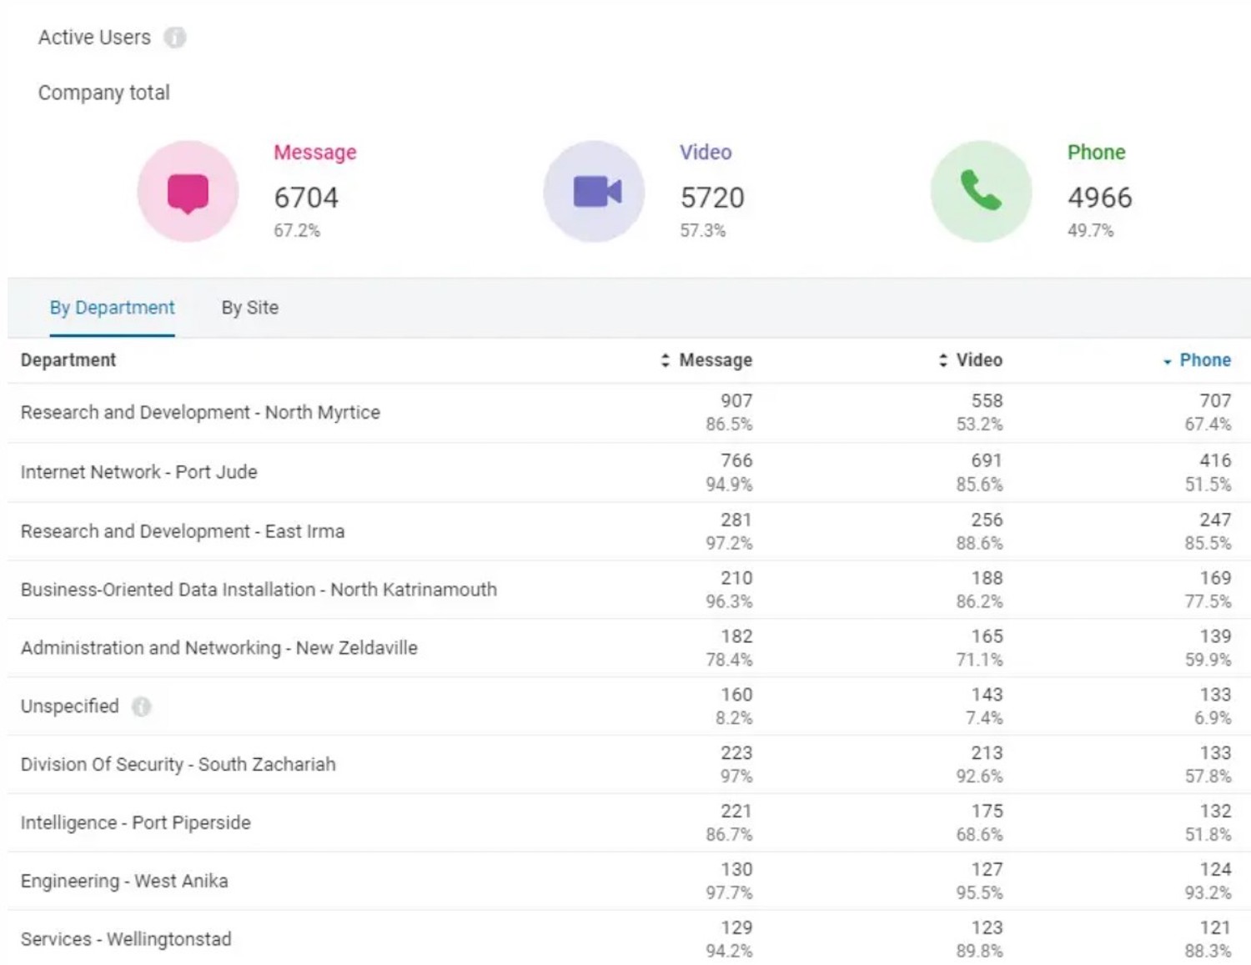Image resolution: width=1251 pixels, height=965 pixels.
Task: Click the pink Message chat bubble icon
Action: (188, 192)
